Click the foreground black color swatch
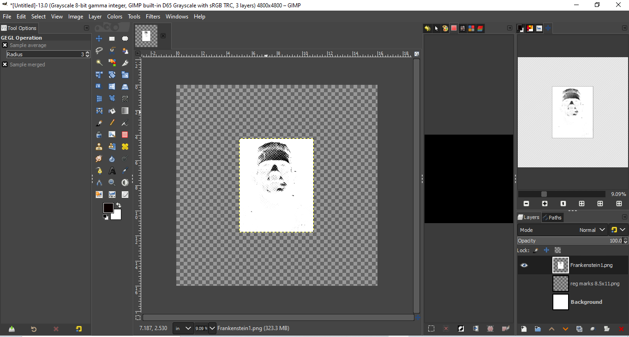Screen dimensions: 629x337 click(x=108, y=208)
